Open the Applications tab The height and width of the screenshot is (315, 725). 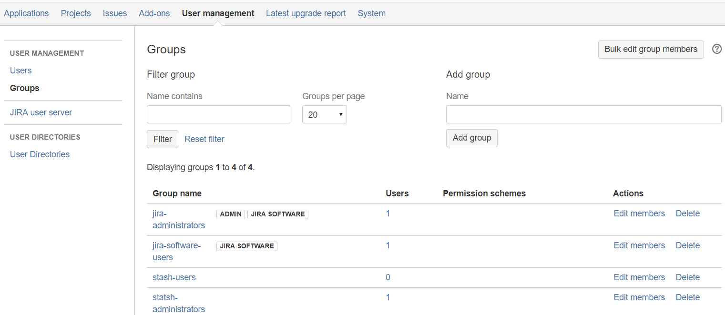(x=26, y=13)
